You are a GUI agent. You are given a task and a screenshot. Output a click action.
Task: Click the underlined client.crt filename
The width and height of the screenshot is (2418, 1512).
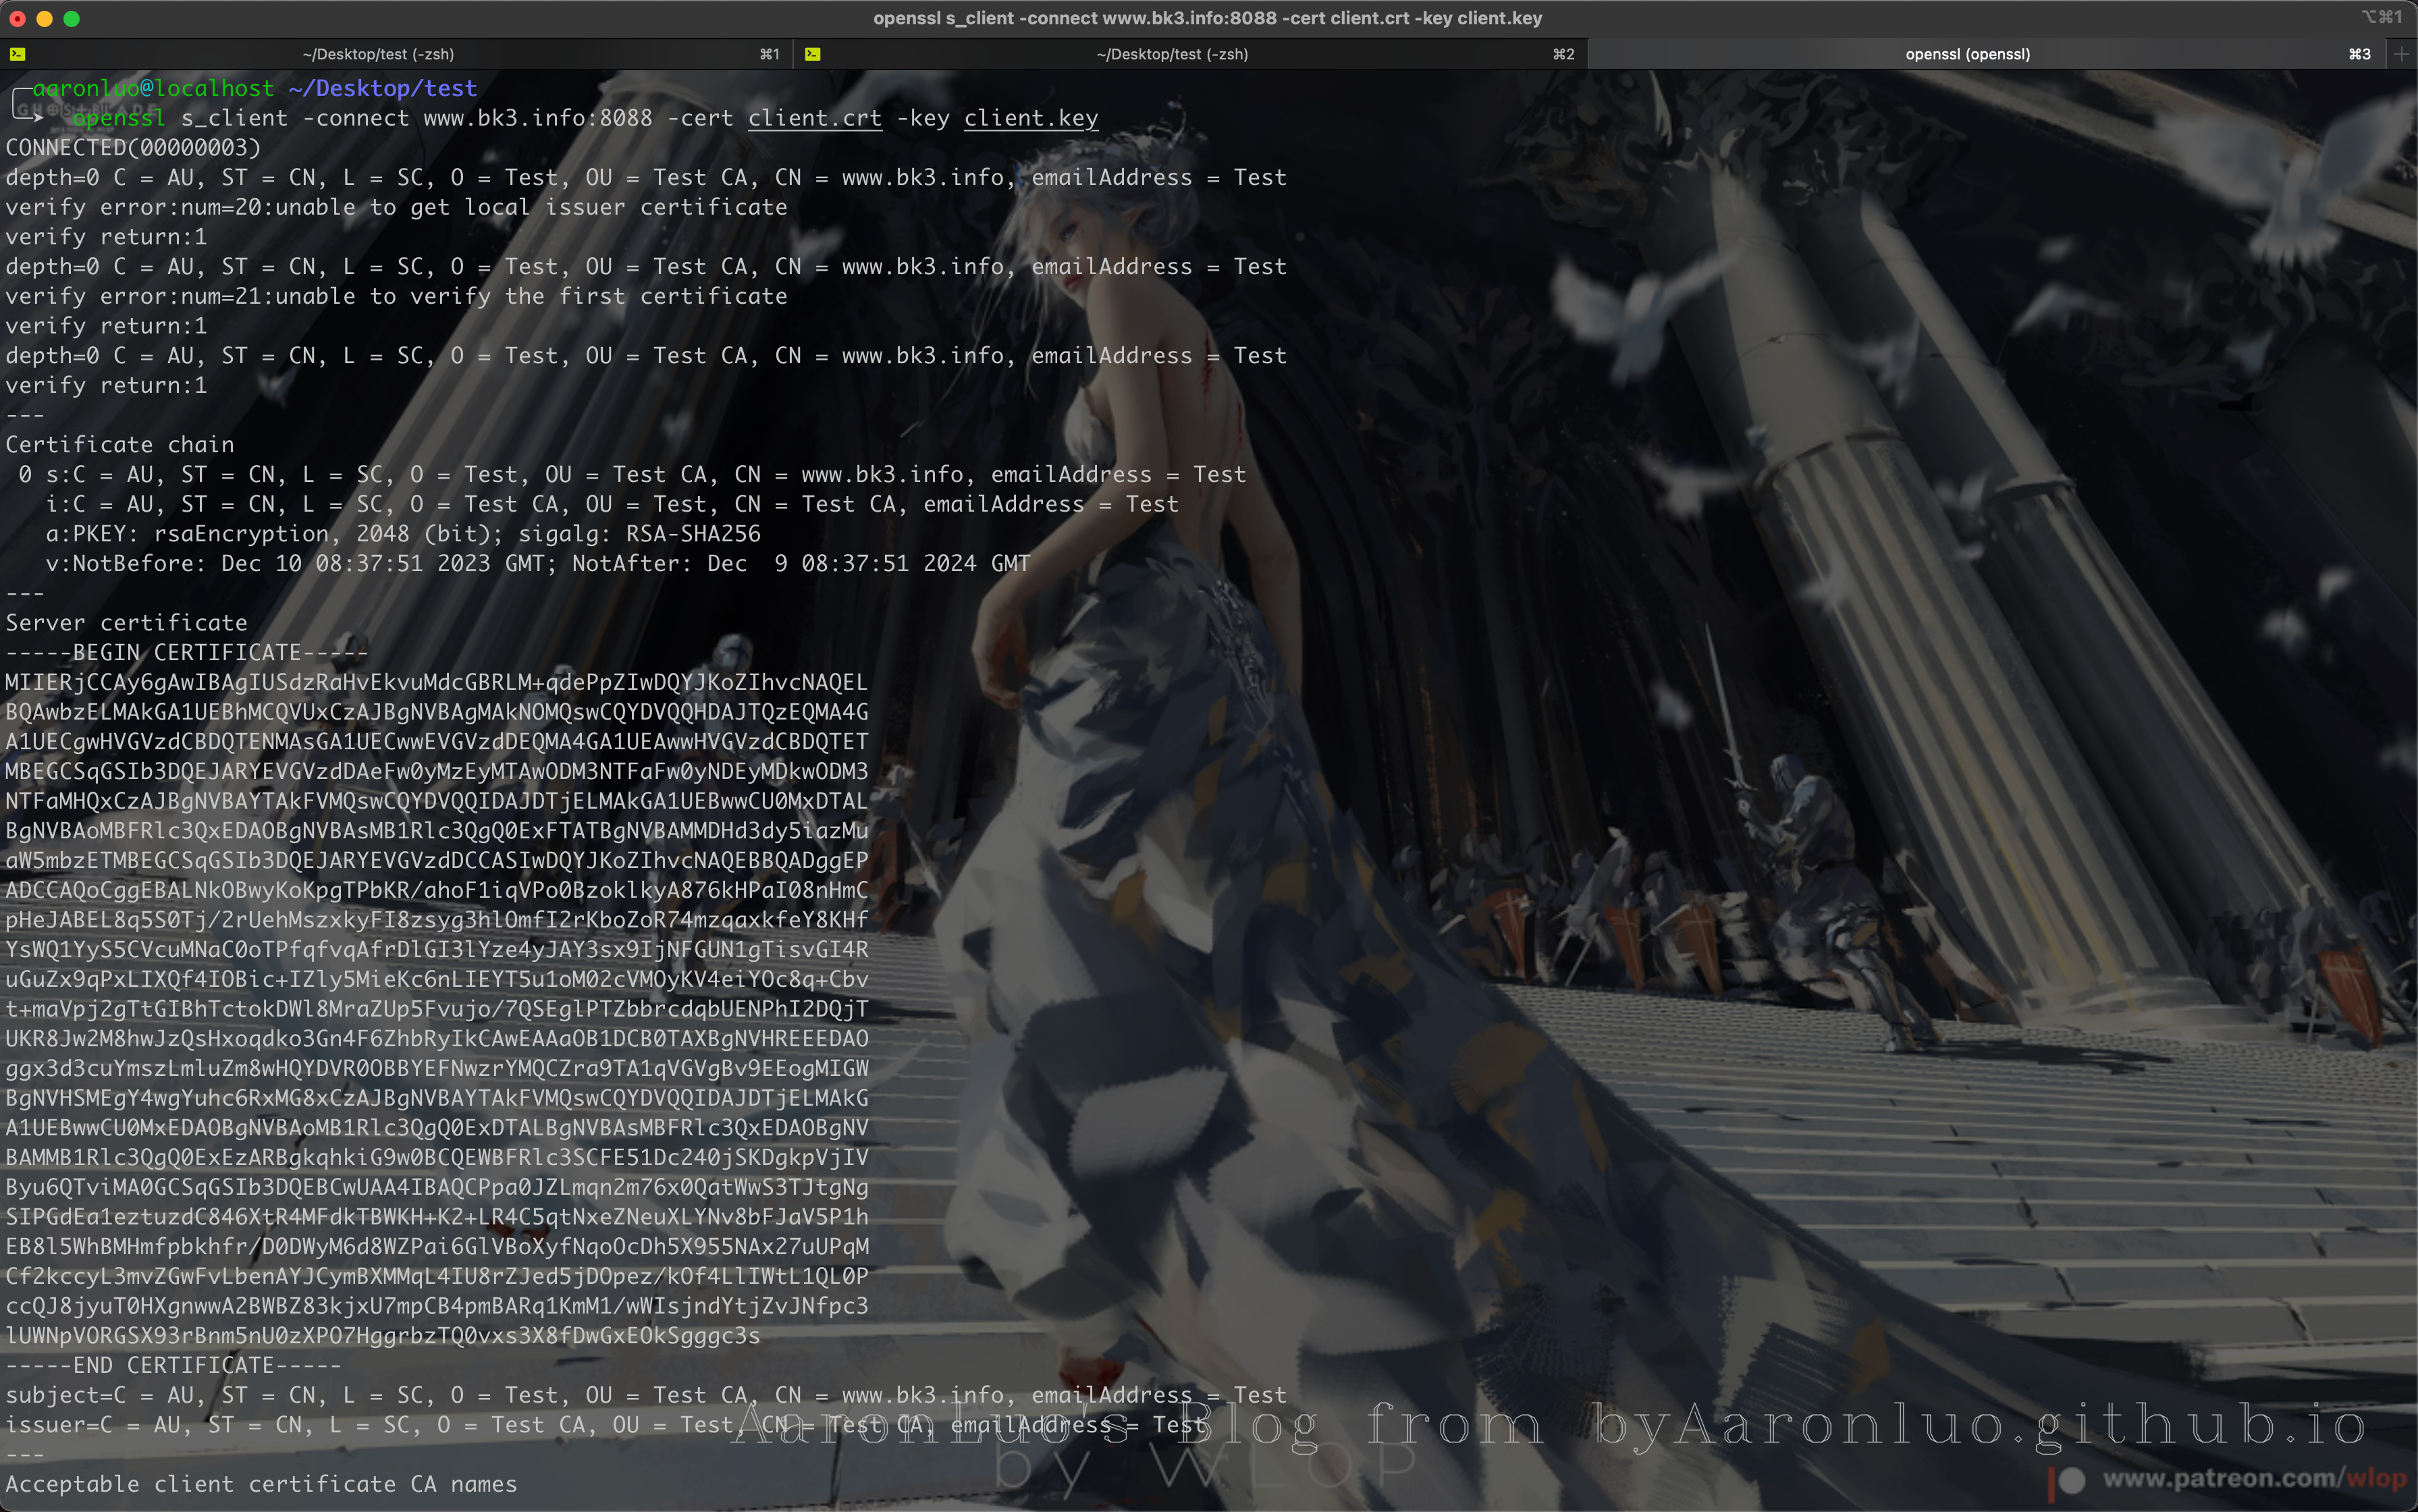click(x=814, y=118)
